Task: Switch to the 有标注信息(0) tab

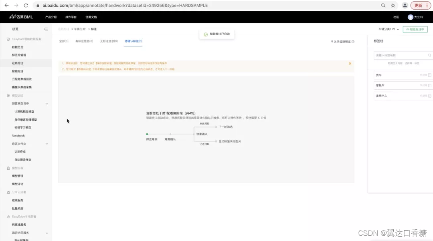Action: tap(84, 41)
